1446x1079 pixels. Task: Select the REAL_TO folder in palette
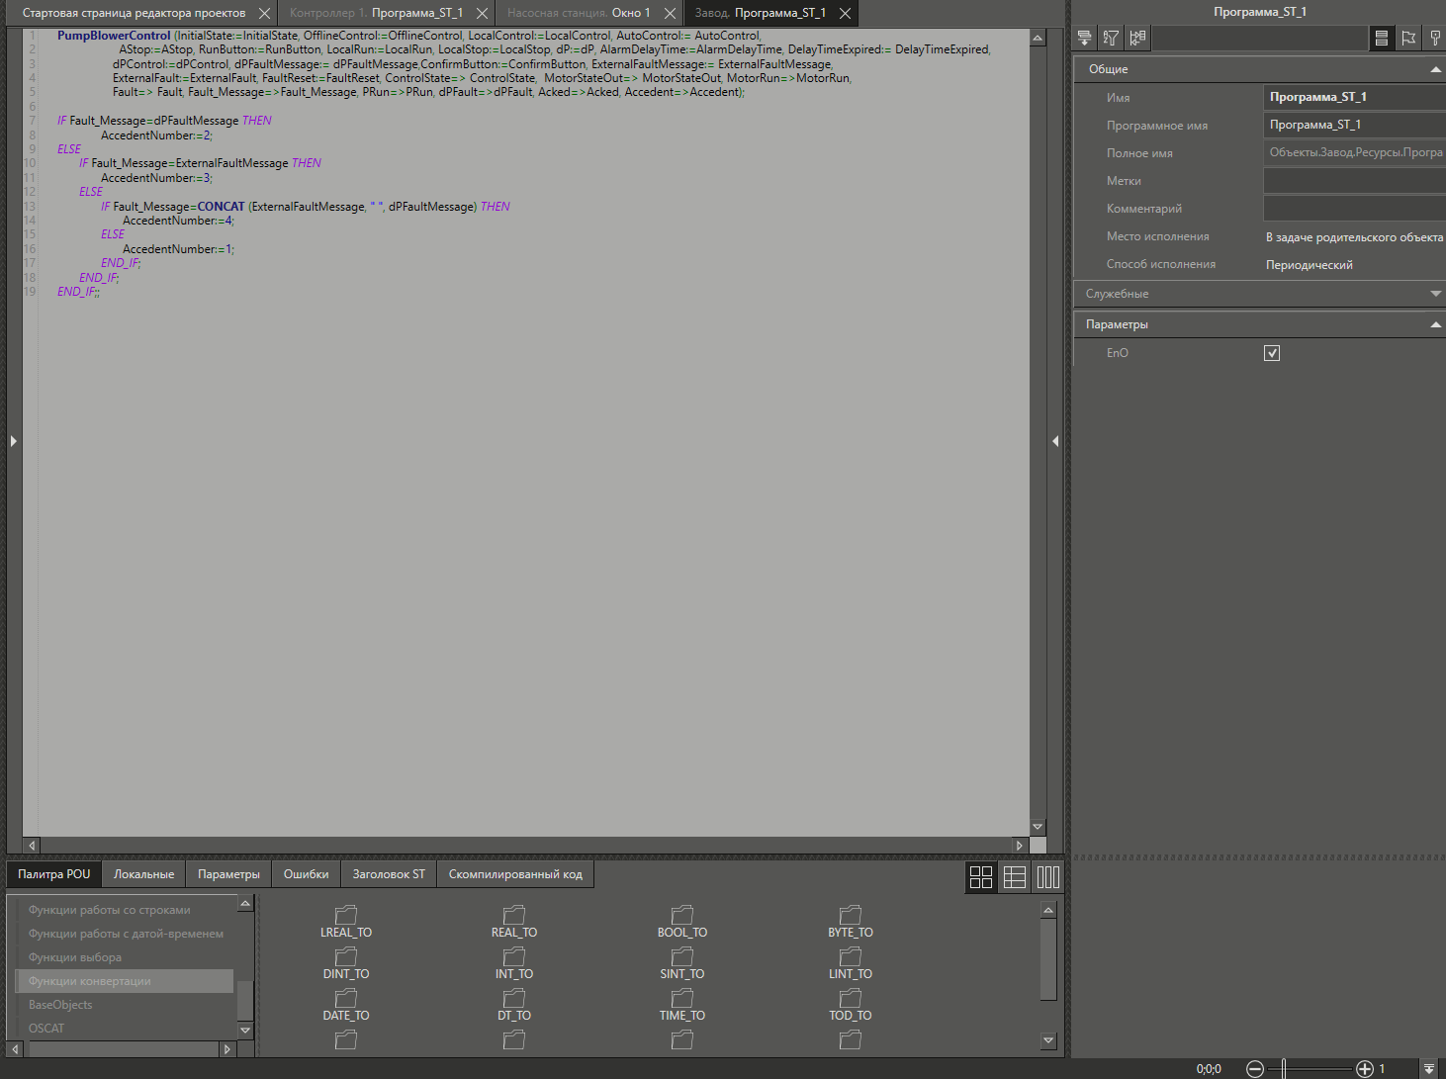pyautogui.click(x=514, y=922)
